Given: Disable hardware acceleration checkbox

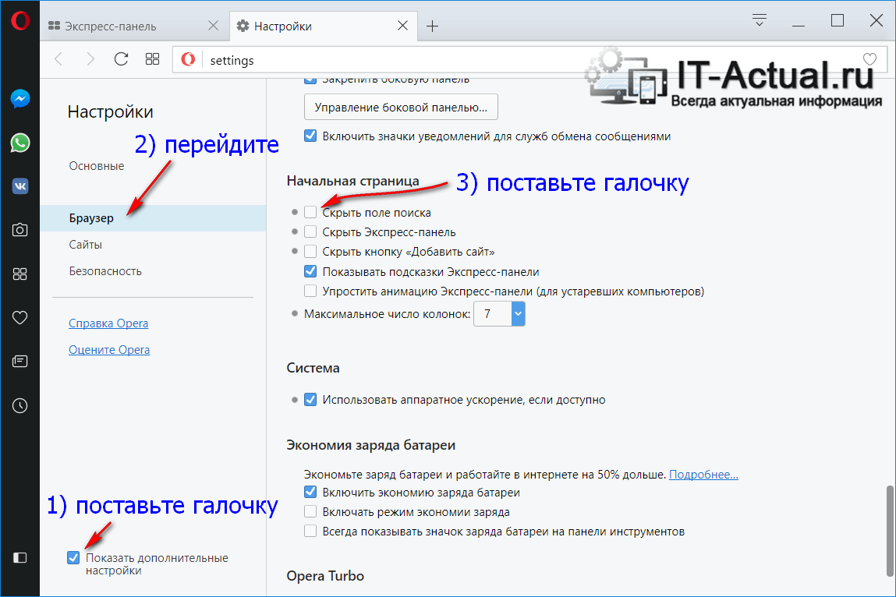Looking at the screenshot, I should pos(310,399).
